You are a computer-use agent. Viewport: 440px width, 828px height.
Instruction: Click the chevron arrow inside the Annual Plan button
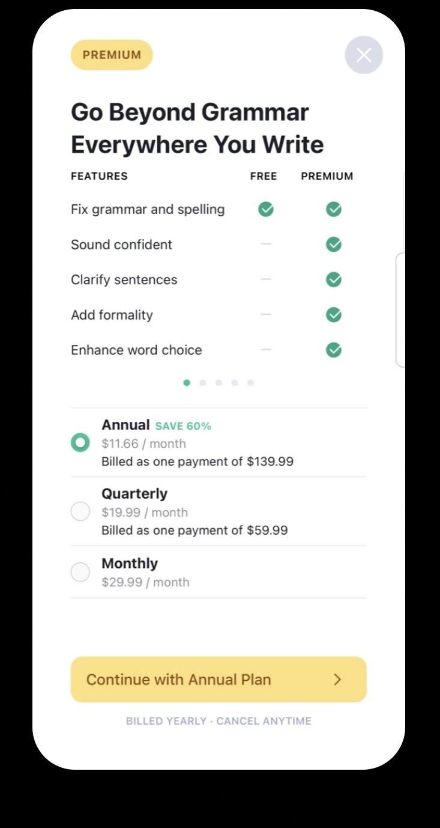(x=337, y=679)
